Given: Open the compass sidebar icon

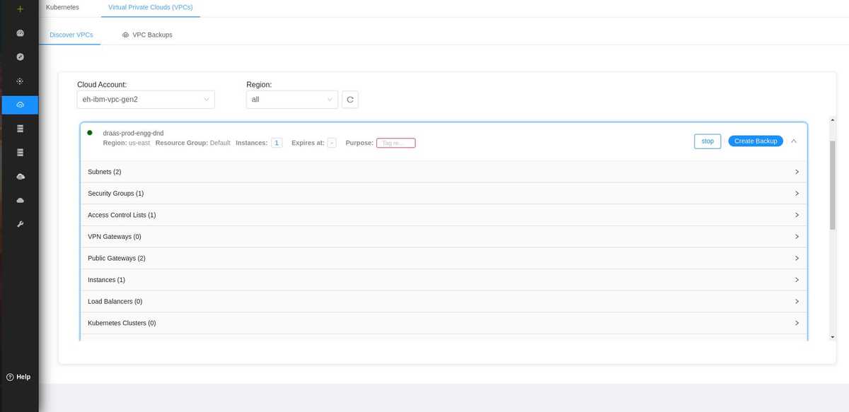Looking at the screenshot, I should 20,57.
